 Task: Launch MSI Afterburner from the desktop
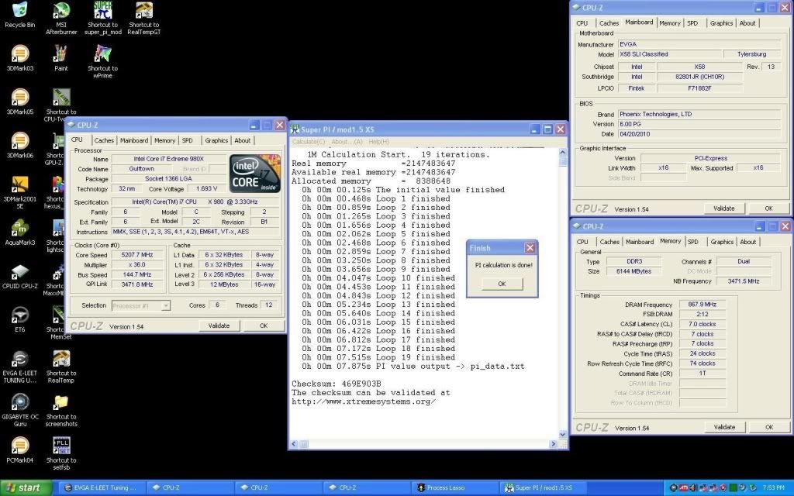(60, 11)
